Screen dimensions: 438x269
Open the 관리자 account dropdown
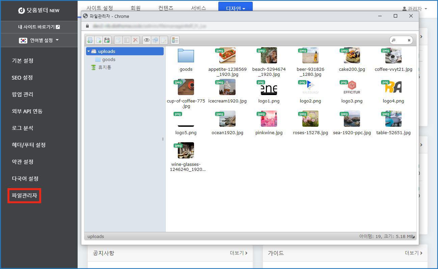[x=415, y=9]
